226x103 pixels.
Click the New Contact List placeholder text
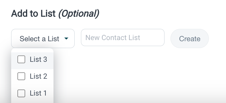pyautogui.click(x=113, y=37)
